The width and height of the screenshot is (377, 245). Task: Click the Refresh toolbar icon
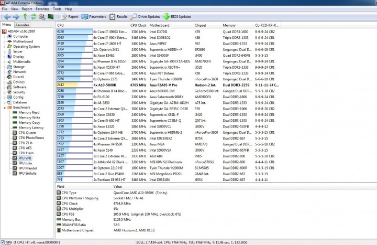[33, 17]
